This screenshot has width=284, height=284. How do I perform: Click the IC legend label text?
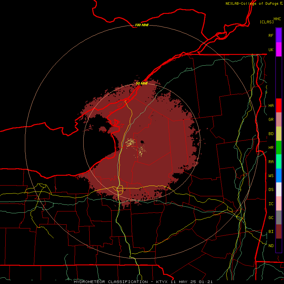(x=271, y=204)
